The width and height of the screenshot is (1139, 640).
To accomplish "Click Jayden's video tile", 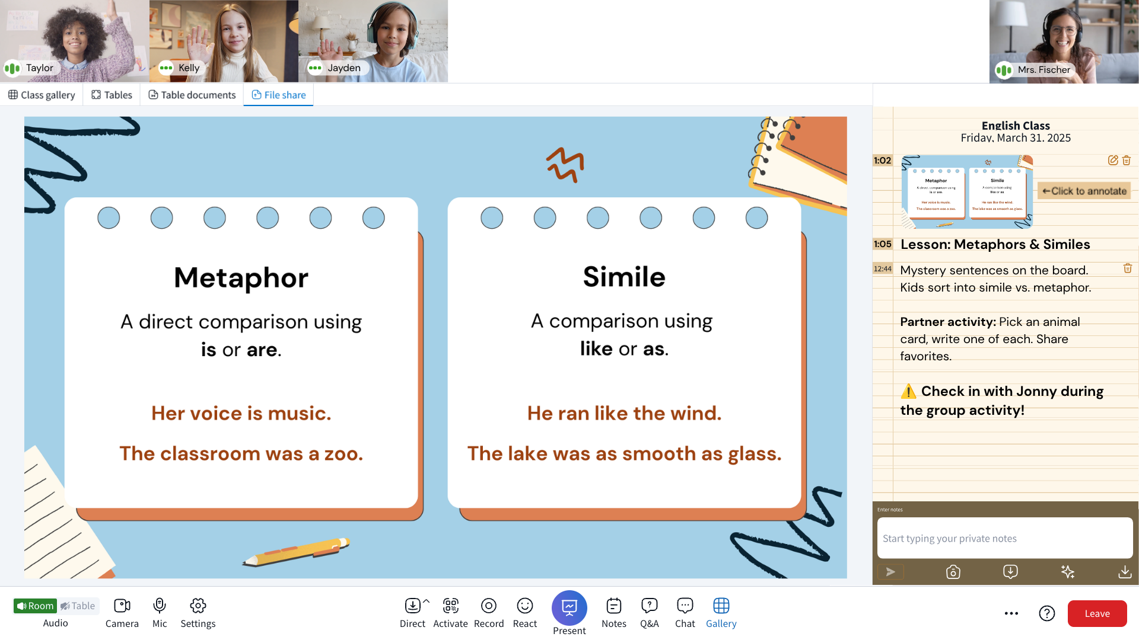I will tap(373, 41).
